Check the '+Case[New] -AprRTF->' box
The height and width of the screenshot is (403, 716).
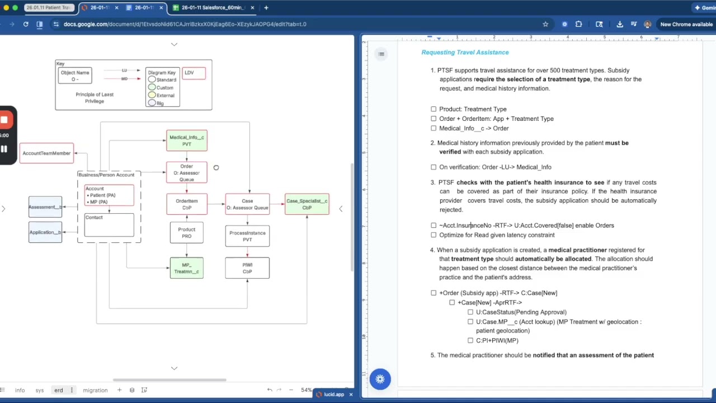pyautogui.click(x=452, y=303)
